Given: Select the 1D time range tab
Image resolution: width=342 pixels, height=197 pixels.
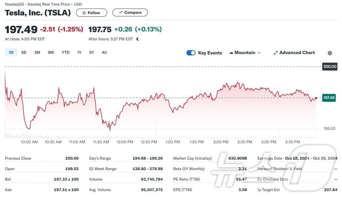Looking at the screenshot, I should point(11,52).
